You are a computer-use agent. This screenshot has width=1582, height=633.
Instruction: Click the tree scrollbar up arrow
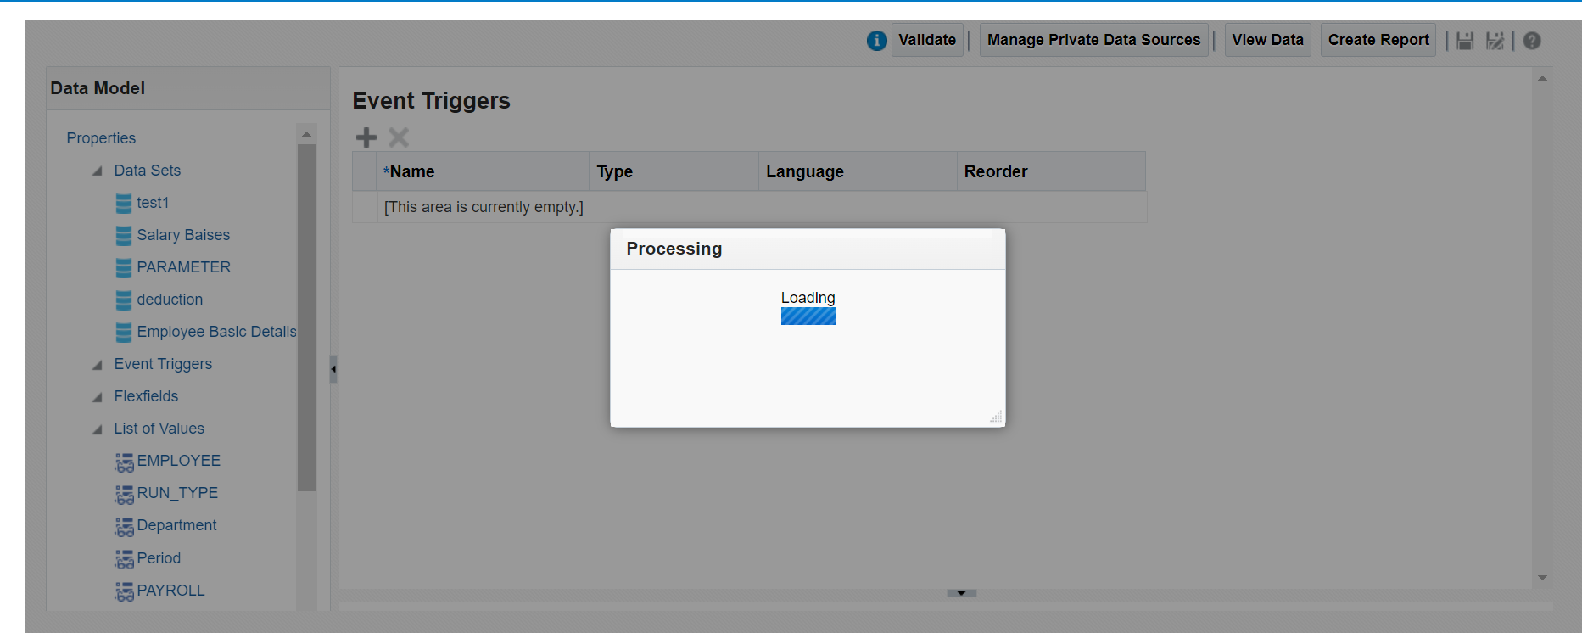point(306,134)
